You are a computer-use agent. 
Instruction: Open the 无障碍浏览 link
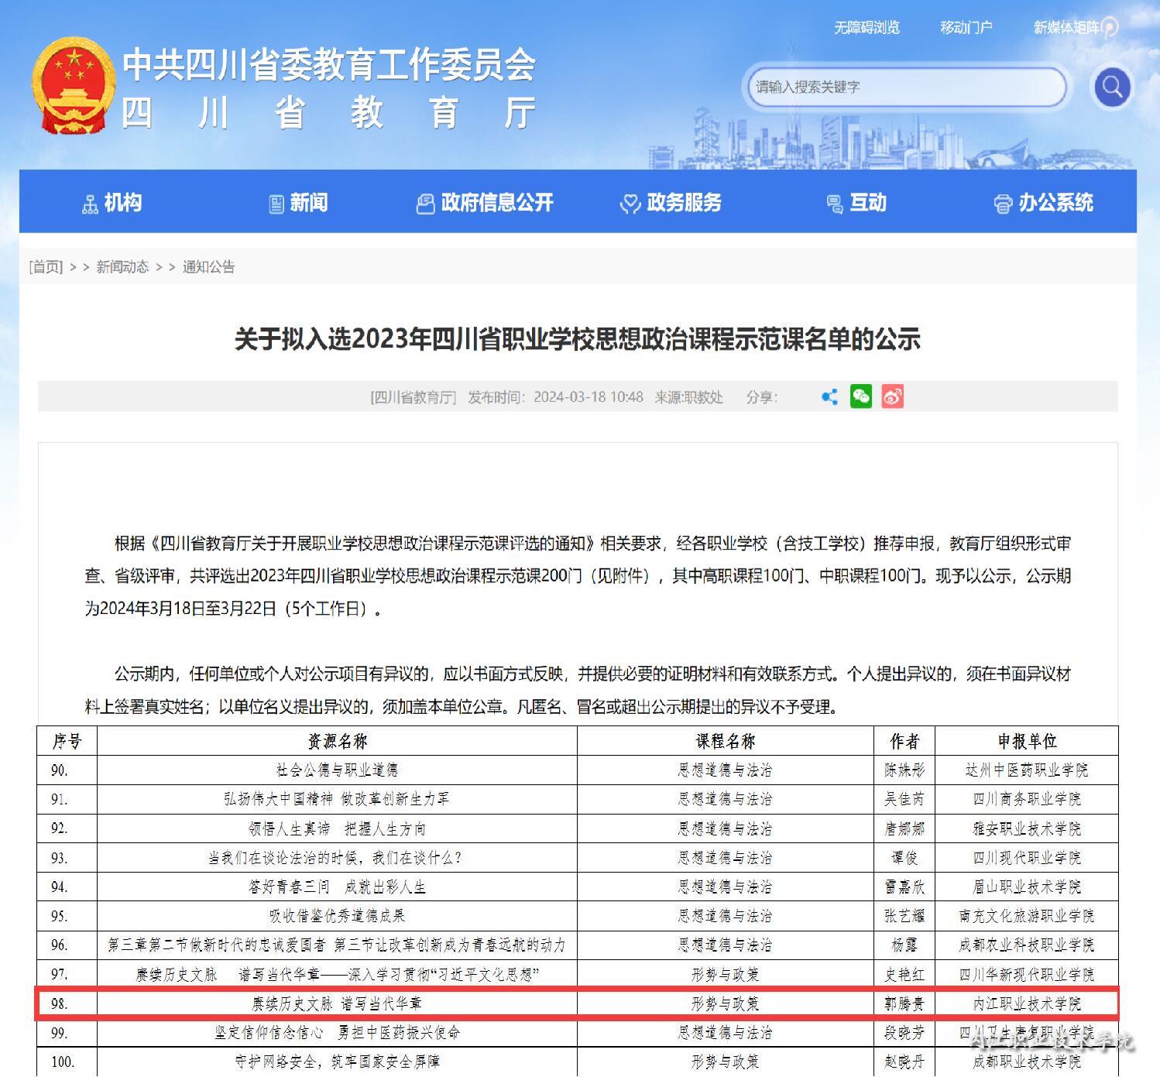click(x=867, y=28)
